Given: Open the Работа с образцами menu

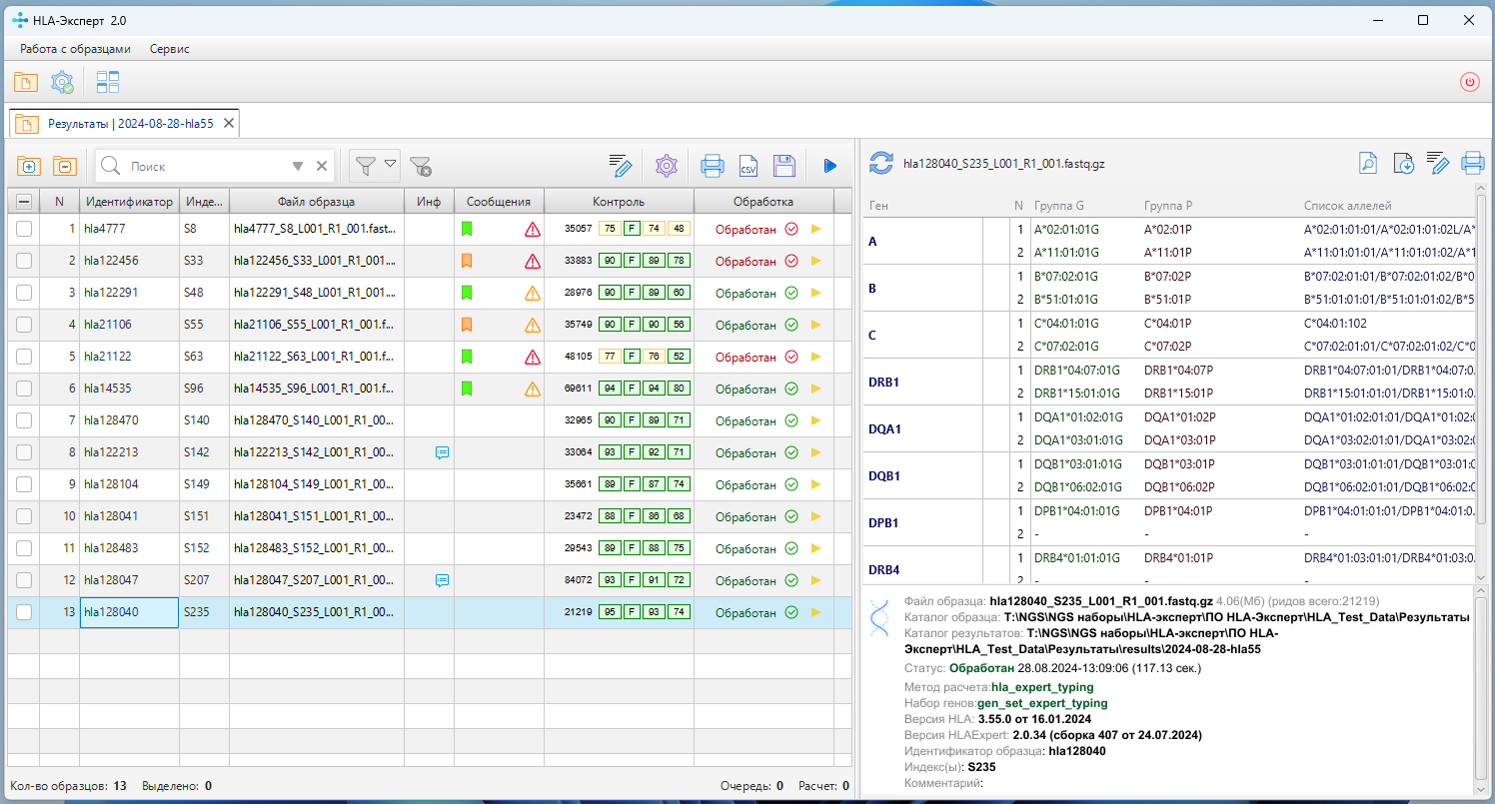Looking at the screenshot, I should pyautogui.click(x=75, y=48).
